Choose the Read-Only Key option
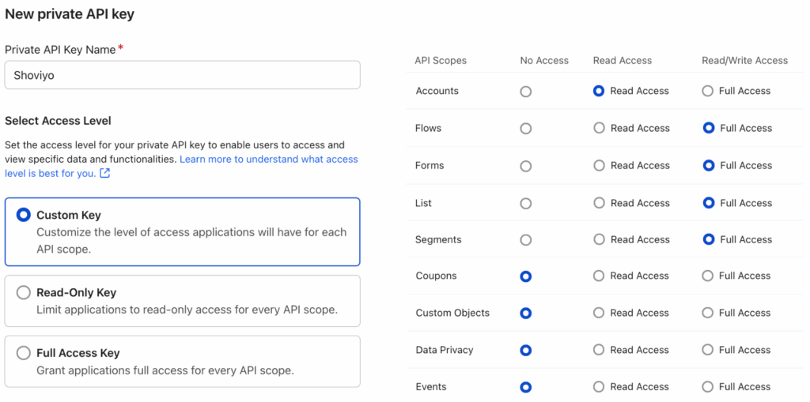Viewport: 810px width, 402px height. (24, 292)
